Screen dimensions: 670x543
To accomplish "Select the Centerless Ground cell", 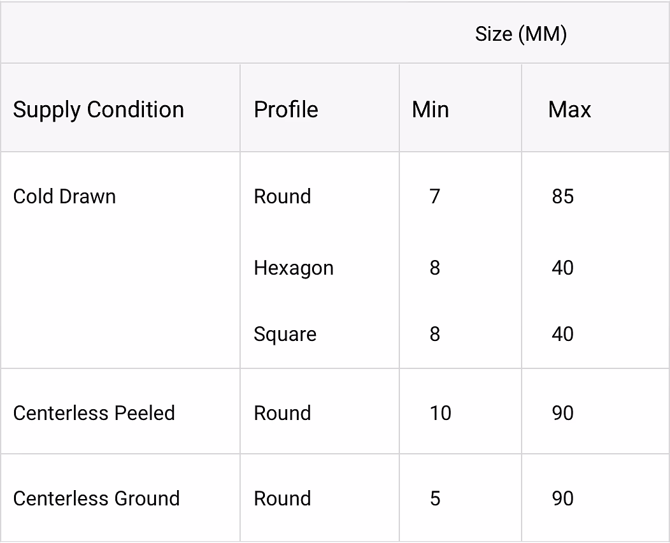I will [96, 498].
